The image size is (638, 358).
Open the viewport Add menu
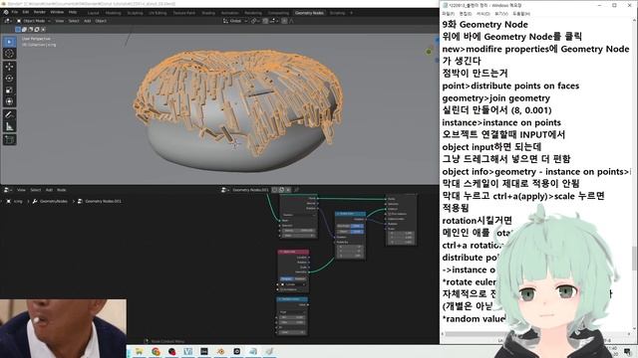[87, 21]
